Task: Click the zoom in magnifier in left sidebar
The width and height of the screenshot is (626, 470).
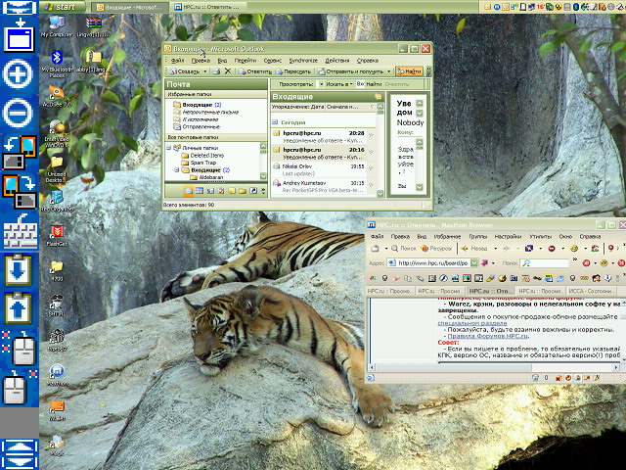Action: tap(18, 74)
